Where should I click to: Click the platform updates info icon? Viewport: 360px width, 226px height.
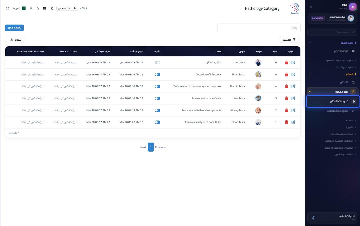point(313,218)
